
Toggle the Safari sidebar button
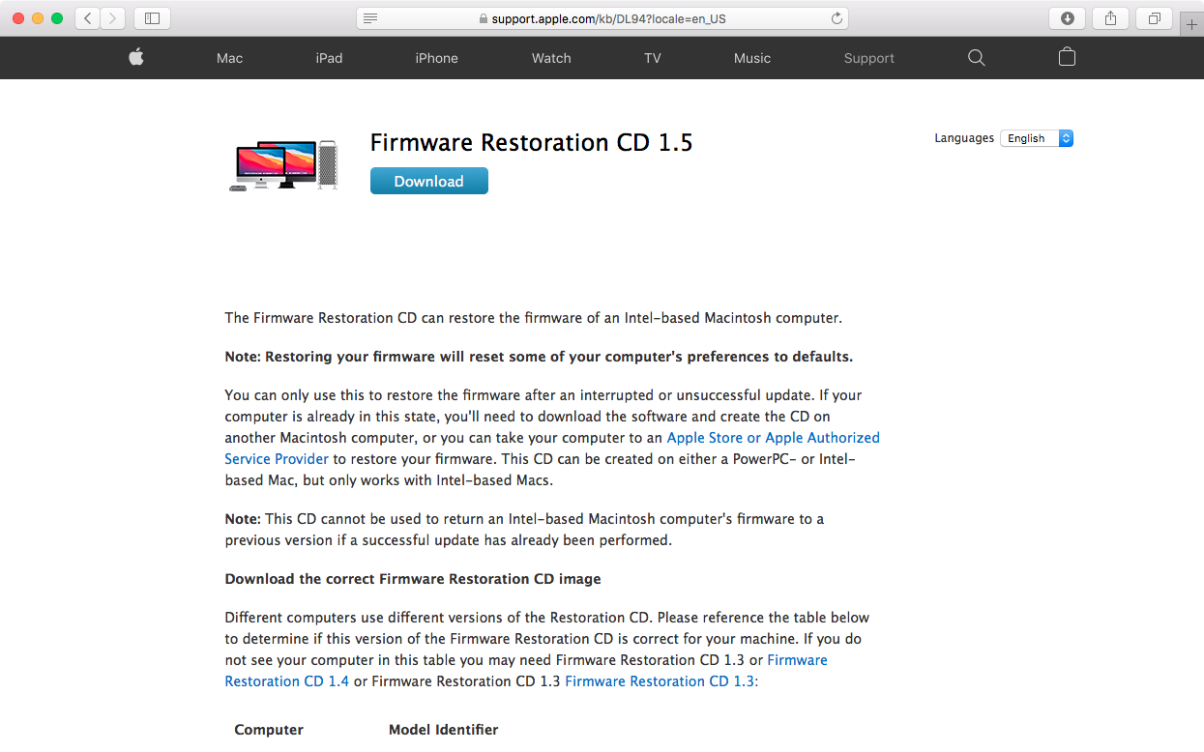click(152, 18)
